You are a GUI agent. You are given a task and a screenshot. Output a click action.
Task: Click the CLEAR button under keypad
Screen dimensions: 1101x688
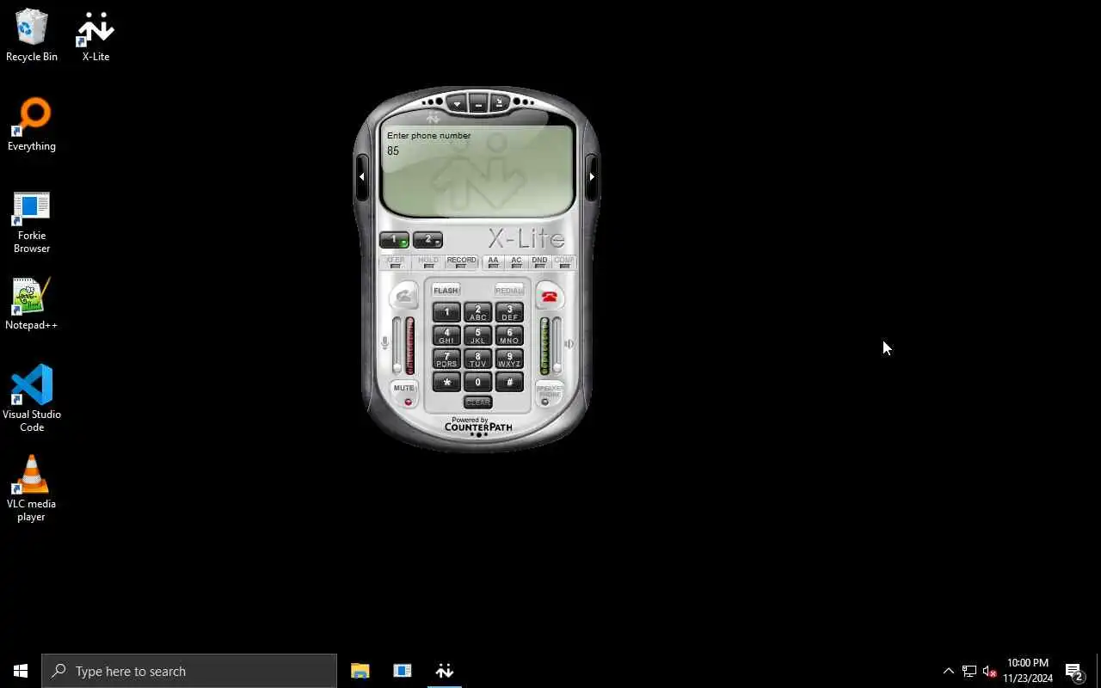pyautogui.click(x=477, y=402)
